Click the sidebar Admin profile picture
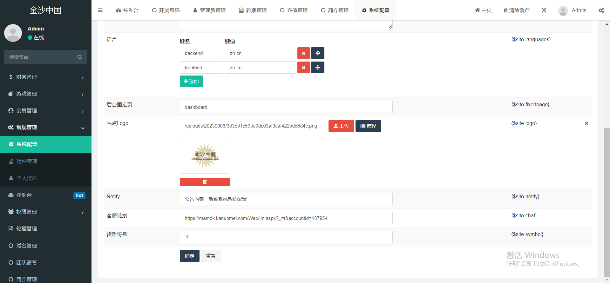 tap(13, 33)
